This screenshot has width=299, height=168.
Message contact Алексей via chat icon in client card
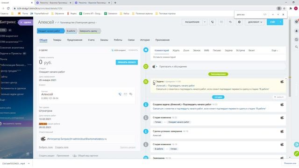click(x=131, y=94)
